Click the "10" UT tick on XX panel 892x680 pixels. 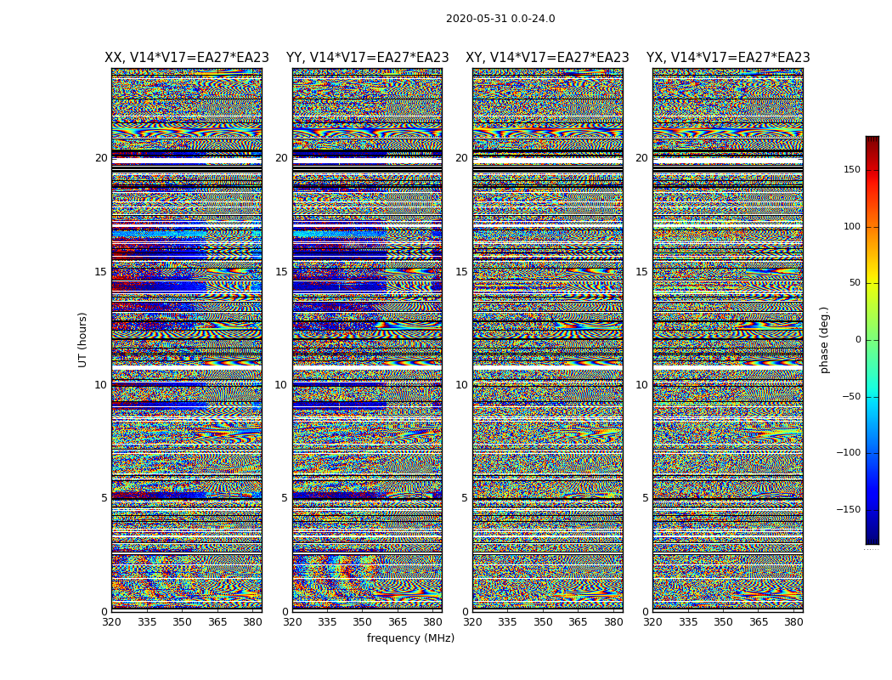click(x=101, y=385)
